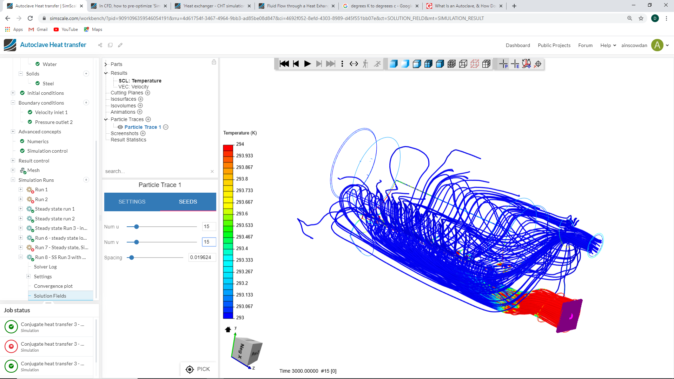Expand Steady state run 1

[x=21, y=209]
